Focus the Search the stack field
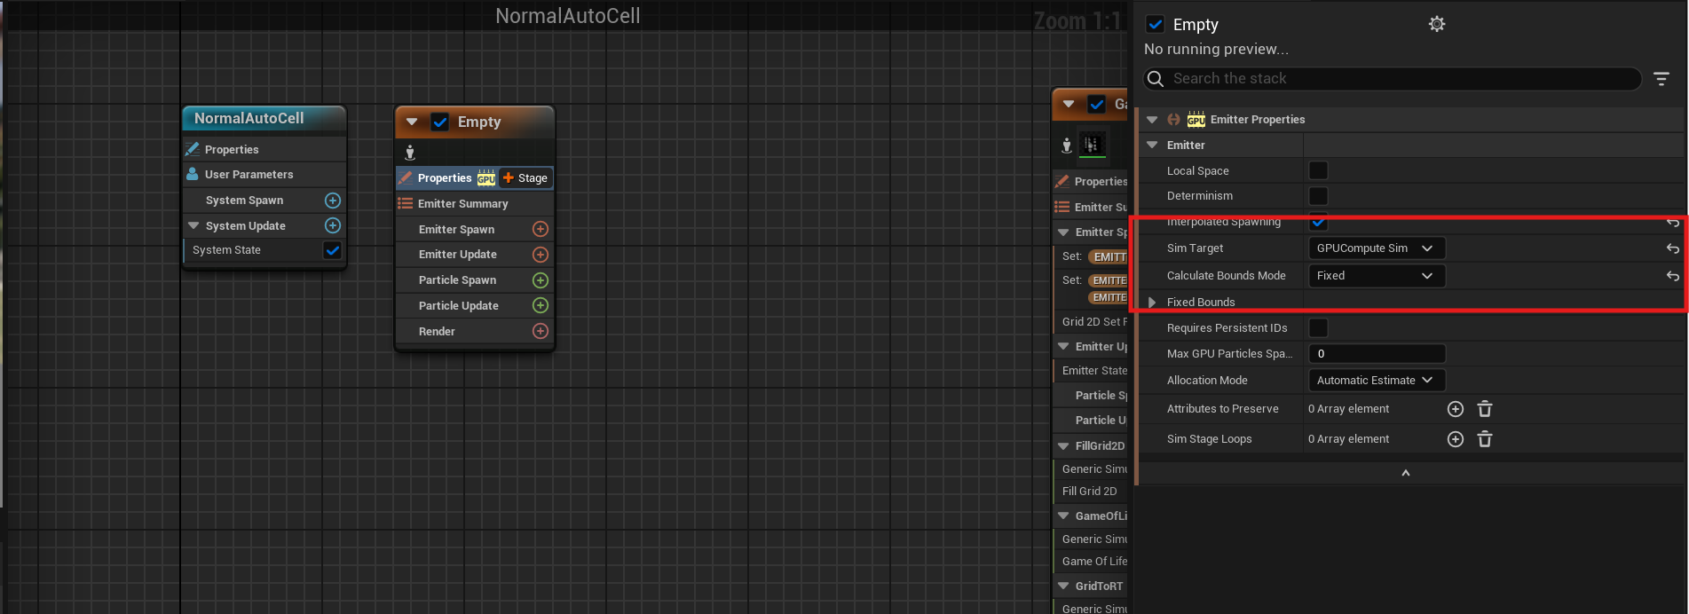This screenshot has width=1689, height=614. (x=1392, y=79)
